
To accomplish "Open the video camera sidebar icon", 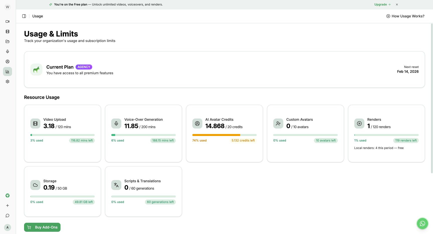I will click(8, 21).
